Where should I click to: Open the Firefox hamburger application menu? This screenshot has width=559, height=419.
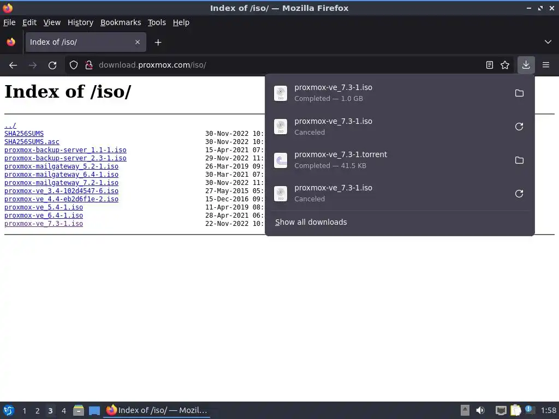[x=546, y=65]
